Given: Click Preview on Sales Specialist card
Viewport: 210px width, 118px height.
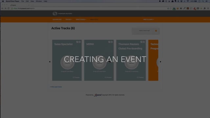Looking at the screenshot, I should (76, 77).
